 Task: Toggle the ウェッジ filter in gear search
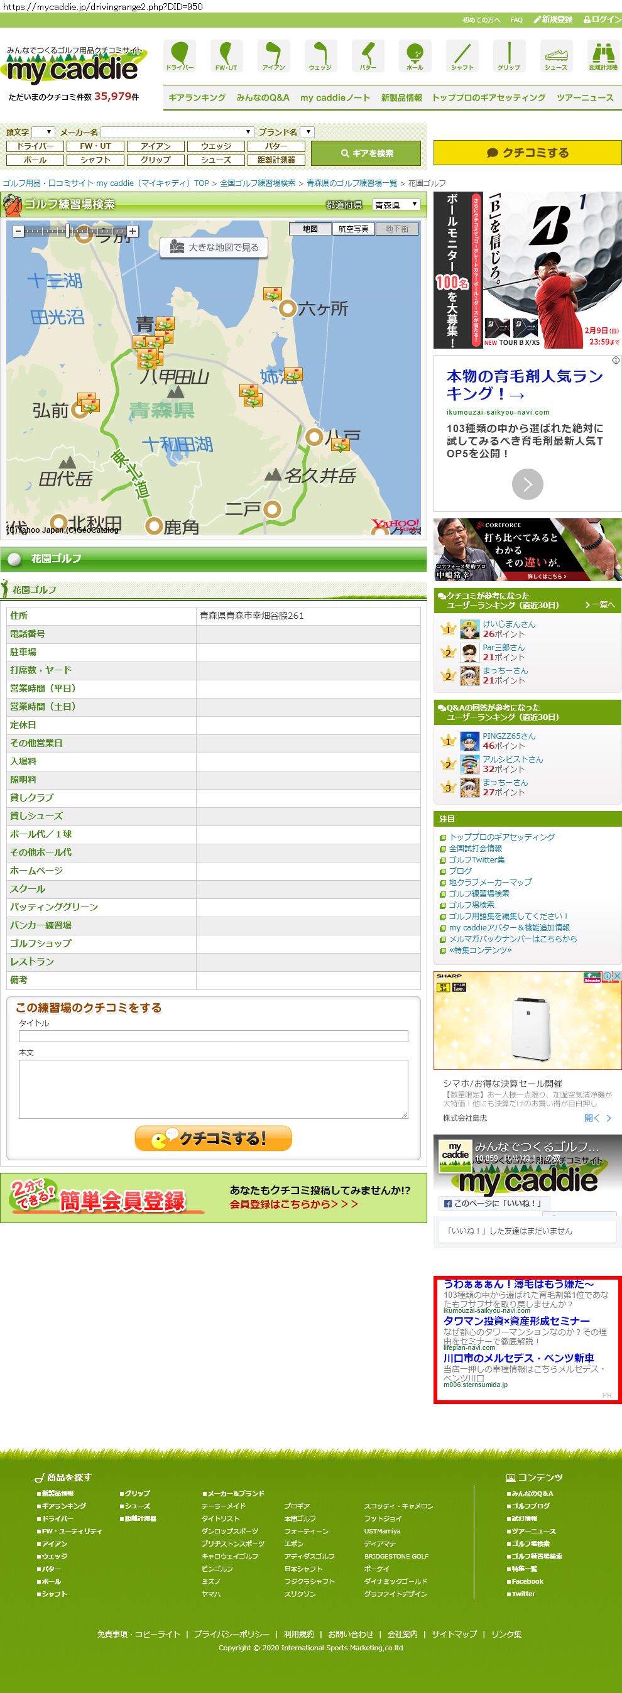[x=216, y=146]
